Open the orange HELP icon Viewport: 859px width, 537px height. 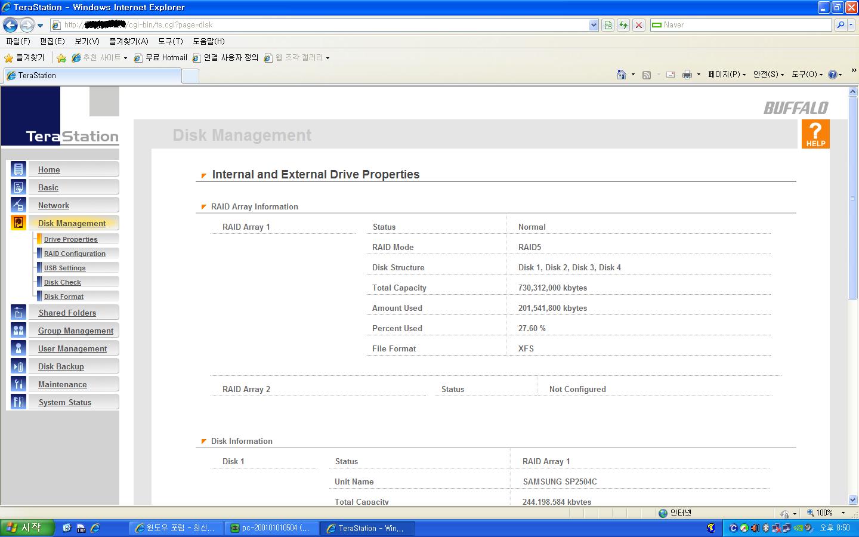[x=815, y=134]
